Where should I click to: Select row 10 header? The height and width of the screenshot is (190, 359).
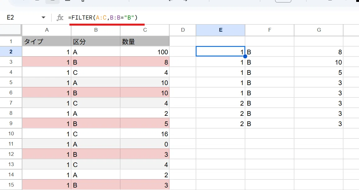click(x=11, y=134)
